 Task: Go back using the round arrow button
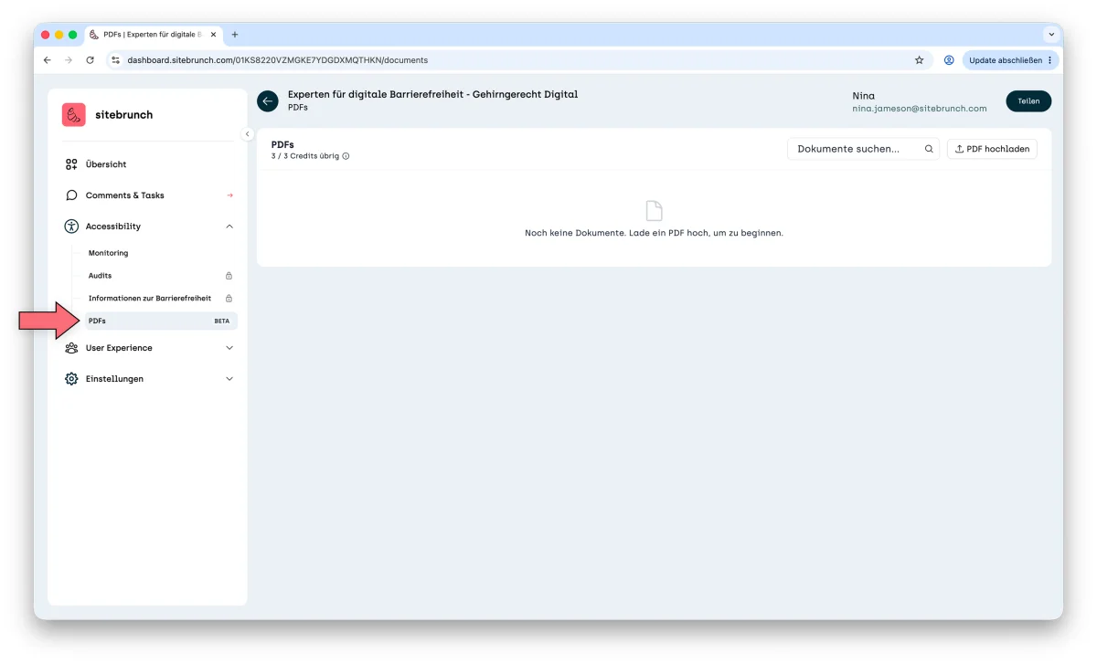coord(268,101)
